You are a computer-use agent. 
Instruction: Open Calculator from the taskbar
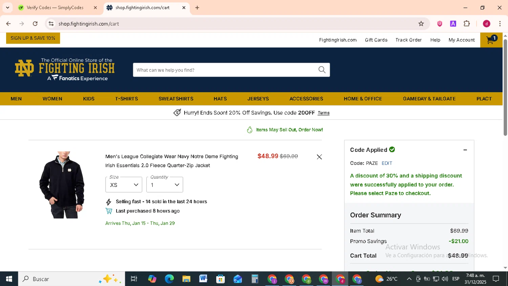point(255,279)
